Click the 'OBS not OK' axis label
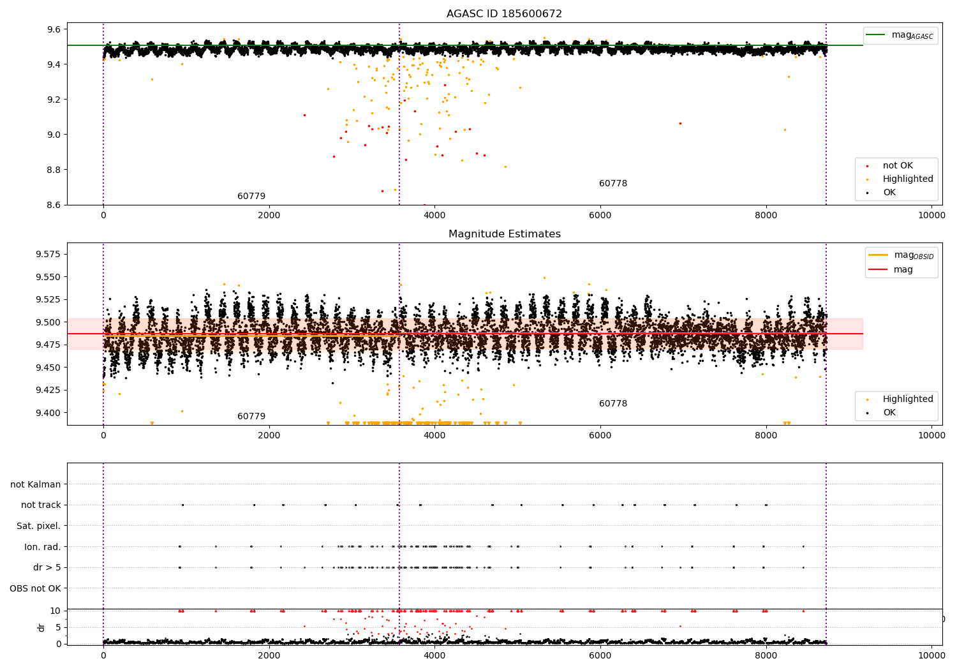The height and width of the screenshot is (670, 957). point(36,588)
